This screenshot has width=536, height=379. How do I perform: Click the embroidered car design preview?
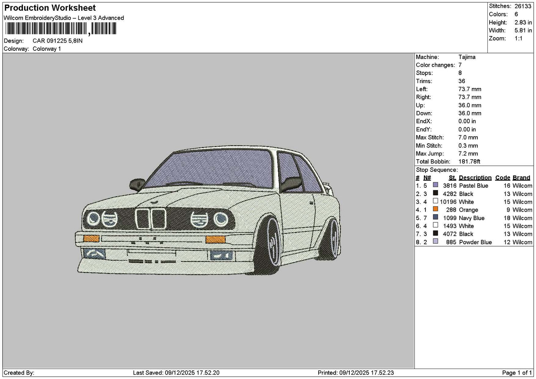pos(208,210)
